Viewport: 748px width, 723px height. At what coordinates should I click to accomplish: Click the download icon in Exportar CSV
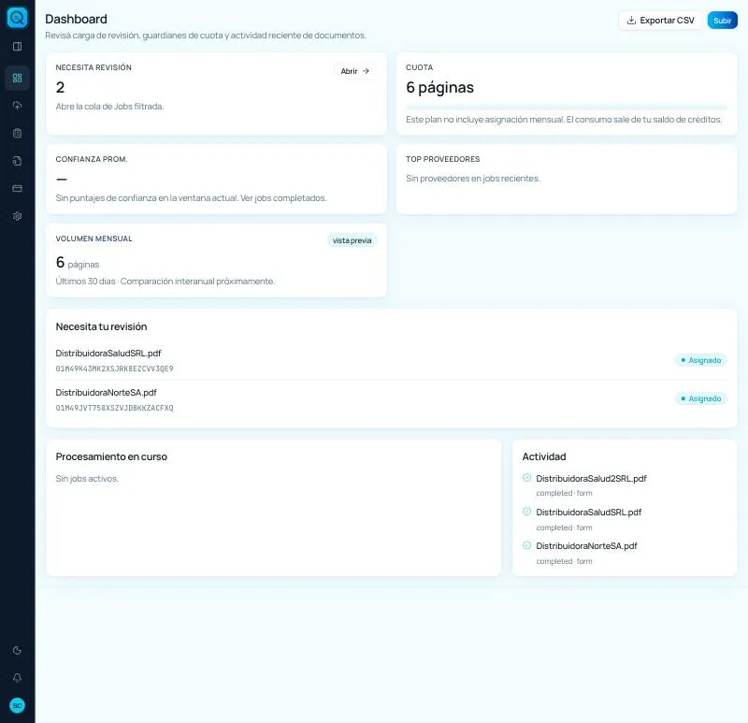pyautogui.click(x=631, y=20)
